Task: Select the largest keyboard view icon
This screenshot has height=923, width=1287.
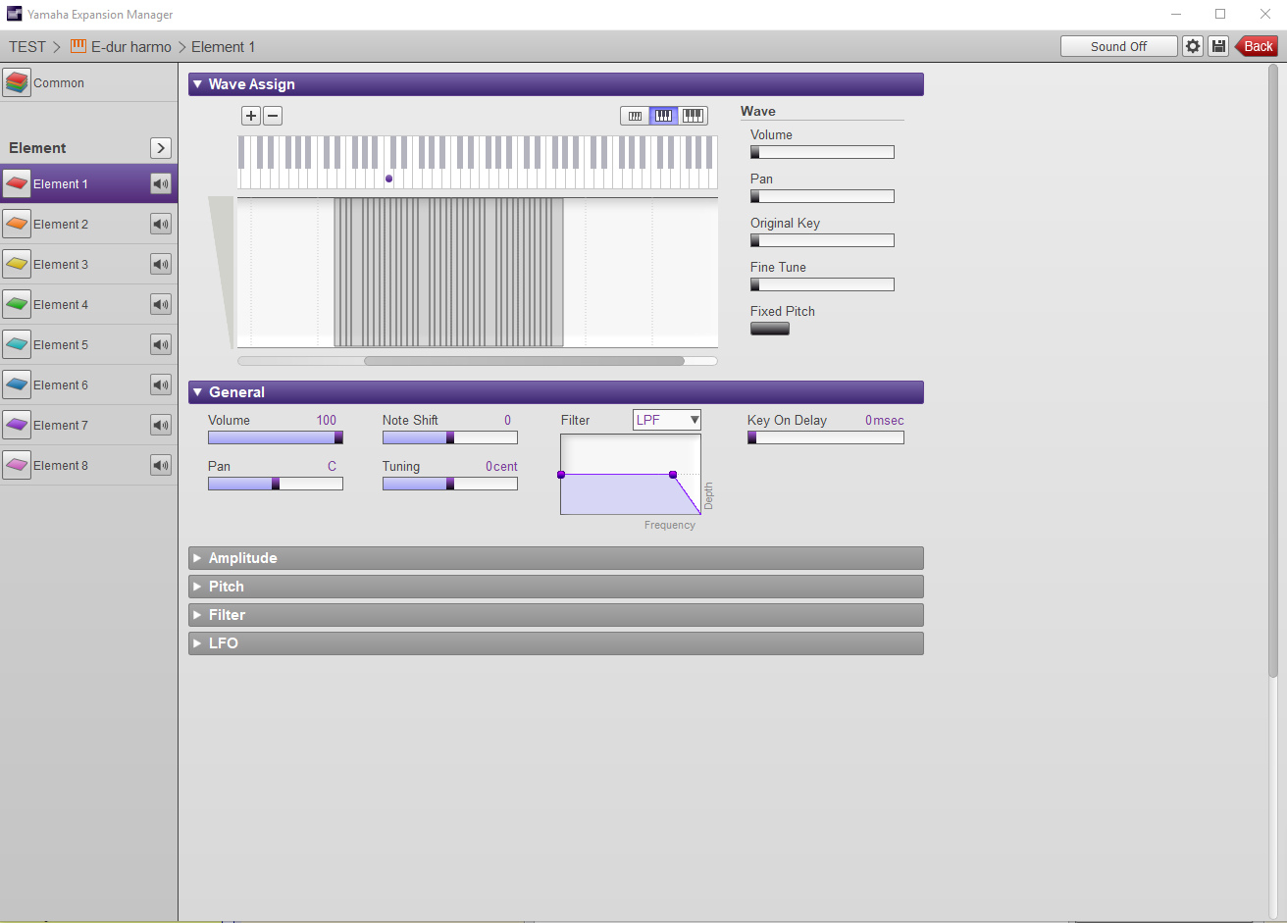Action: pyautogui.click(x=693, y=116)
